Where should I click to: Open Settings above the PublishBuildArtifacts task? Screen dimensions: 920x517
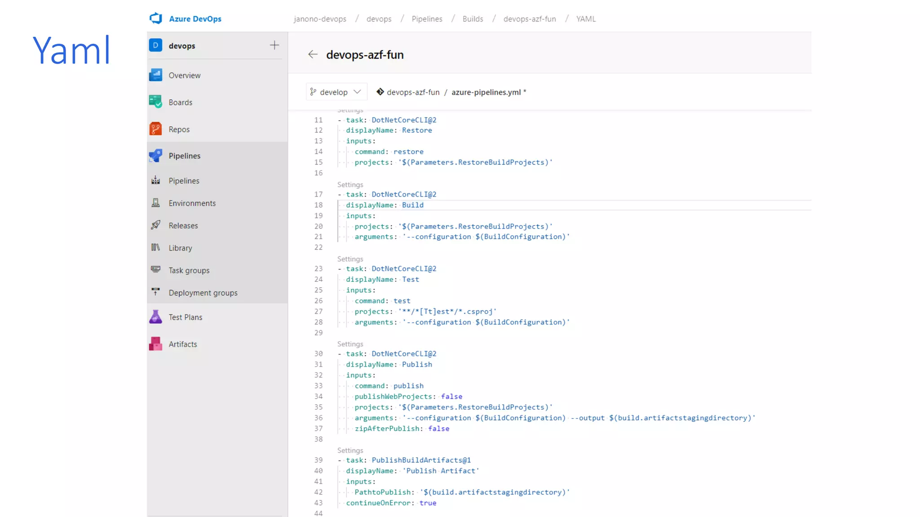[350, 450]
